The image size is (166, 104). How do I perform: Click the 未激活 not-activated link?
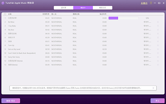144,3
